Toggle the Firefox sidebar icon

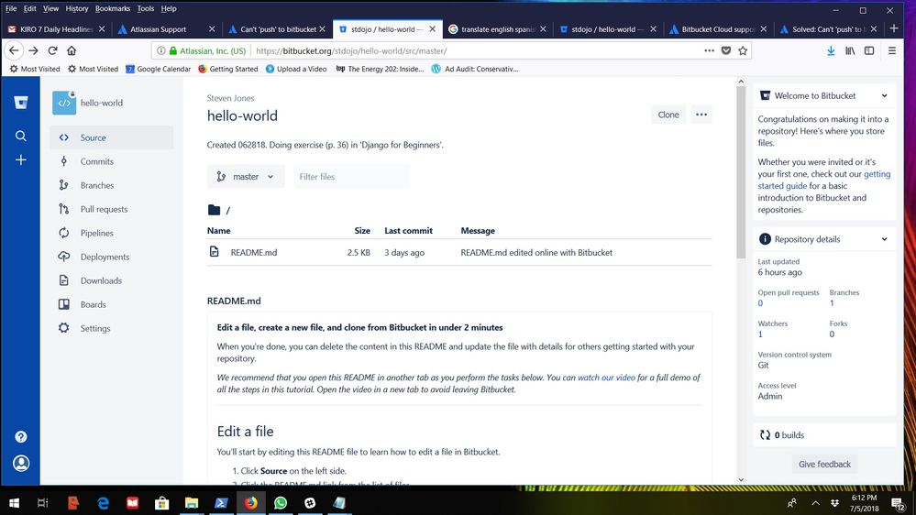(x=869, y=50)
